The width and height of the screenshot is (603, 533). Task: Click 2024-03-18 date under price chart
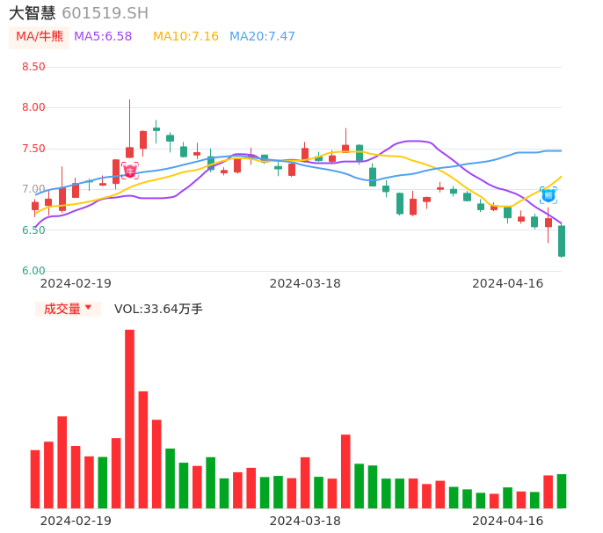[x=305, y=283]
